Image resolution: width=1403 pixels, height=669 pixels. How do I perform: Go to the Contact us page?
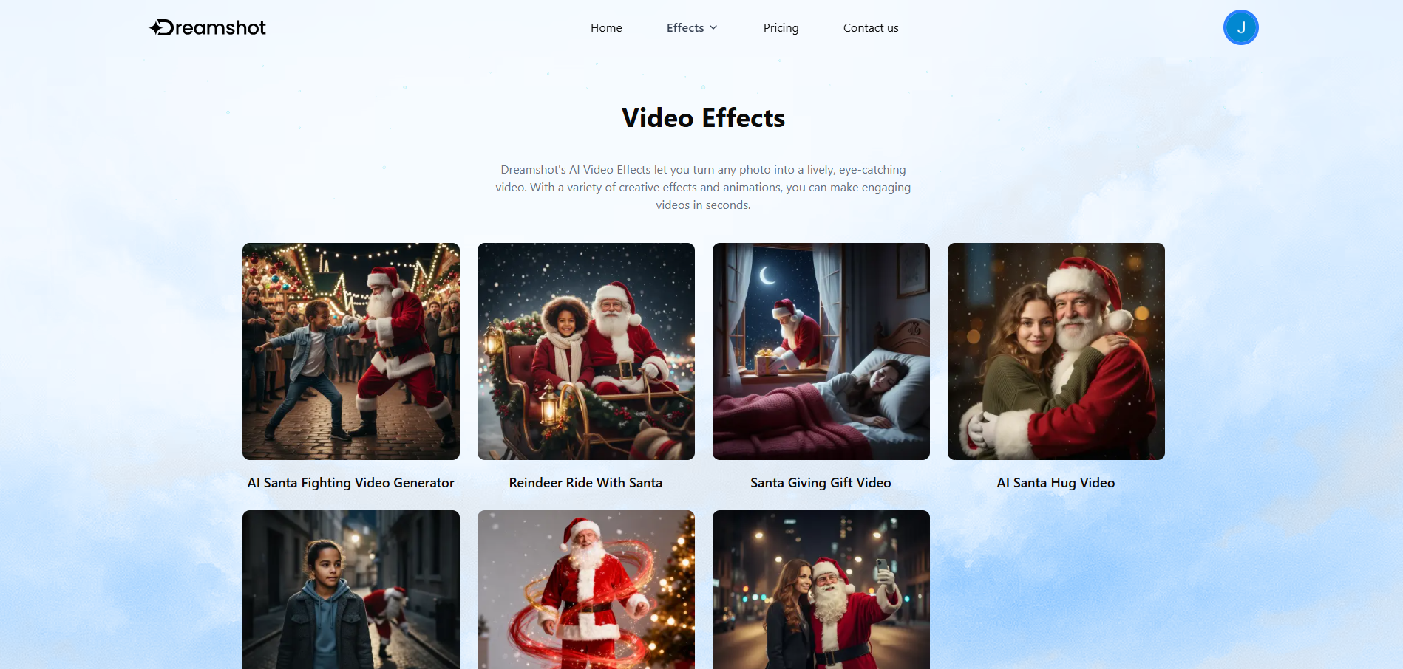coord(870,27)
